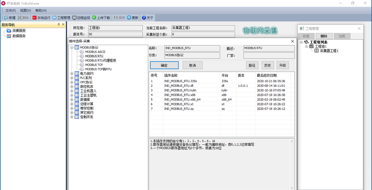Click the 新建 (New) toolbar icon

click(x=10, y=18)
